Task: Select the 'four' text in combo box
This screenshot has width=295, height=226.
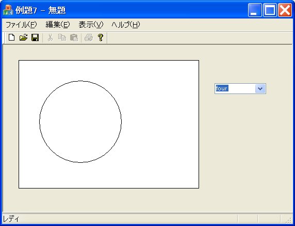Action: [222, 88]
